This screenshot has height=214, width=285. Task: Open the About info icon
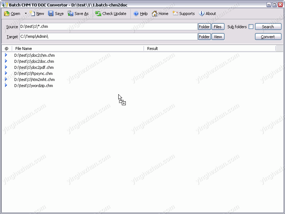pyautogui.click(x=202, y=14)
